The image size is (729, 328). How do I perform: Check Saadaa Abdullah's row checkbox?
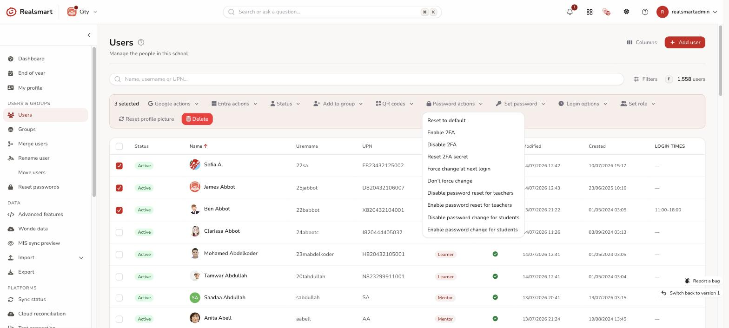pos(119,298)
